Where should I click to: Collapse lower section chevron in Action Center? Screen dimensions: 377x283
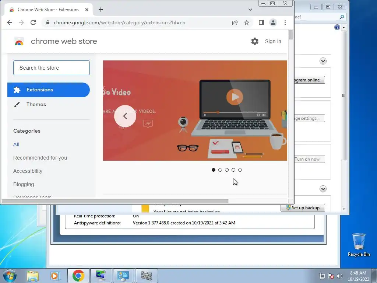coord(323,189)
